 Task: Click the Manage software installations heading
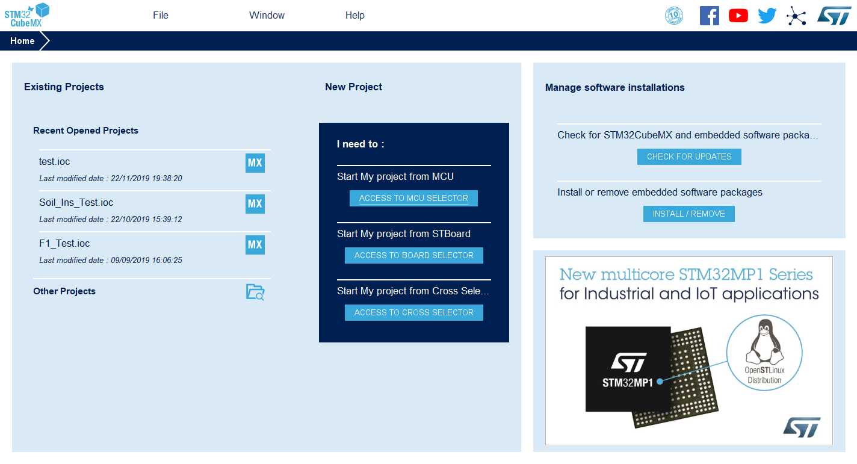point(615,88)
